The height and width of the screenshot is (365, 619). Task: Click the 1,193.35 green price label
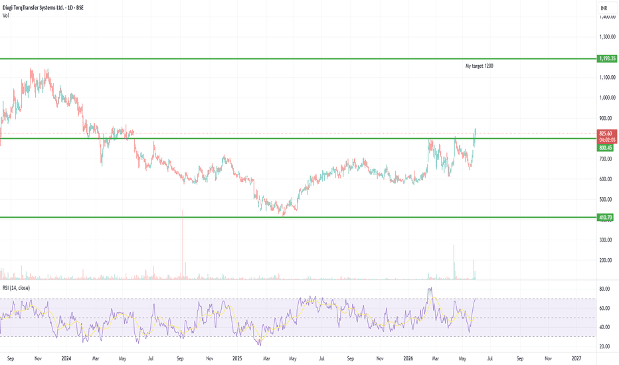coord(607,58)
